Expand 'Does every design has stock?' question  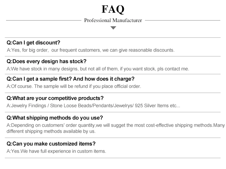click(46, 61)
